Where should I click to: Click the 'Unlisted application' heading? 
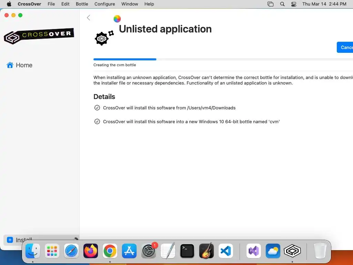pyautogui.click(x=165, y=29)
